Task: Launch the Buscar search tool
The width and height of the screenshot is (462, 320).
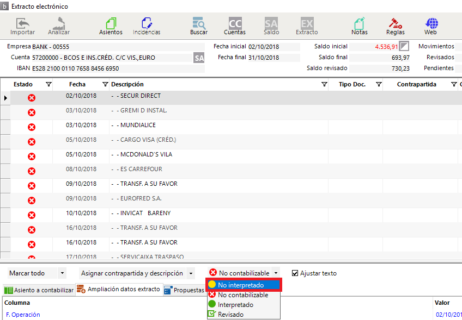Action: (199, 26)
